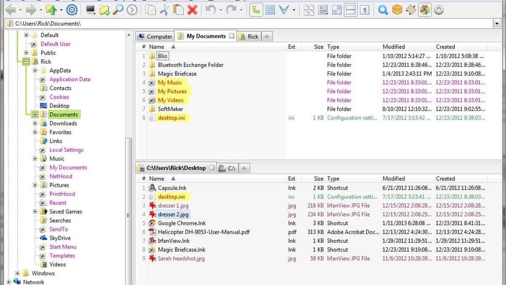This screenshot has width=506, height=285.
Task: Toggle dual pane layout button
Action: click(x=351, y=10)
